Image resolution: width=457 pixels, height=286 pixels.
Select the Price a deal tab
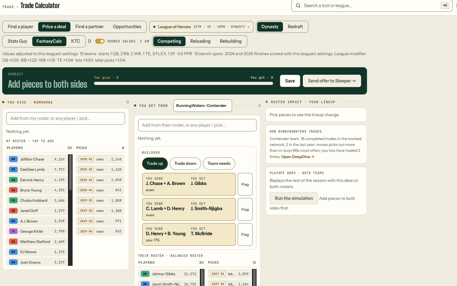pyautogui.click(x=54, y=27)
